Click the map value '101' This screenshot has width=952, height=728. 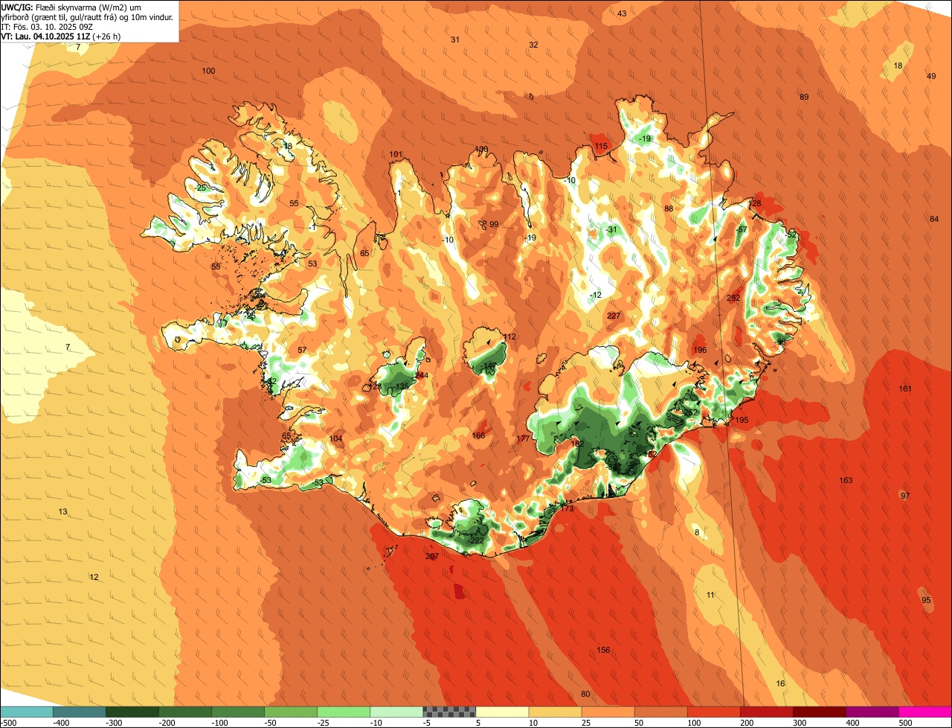(396, 155)
